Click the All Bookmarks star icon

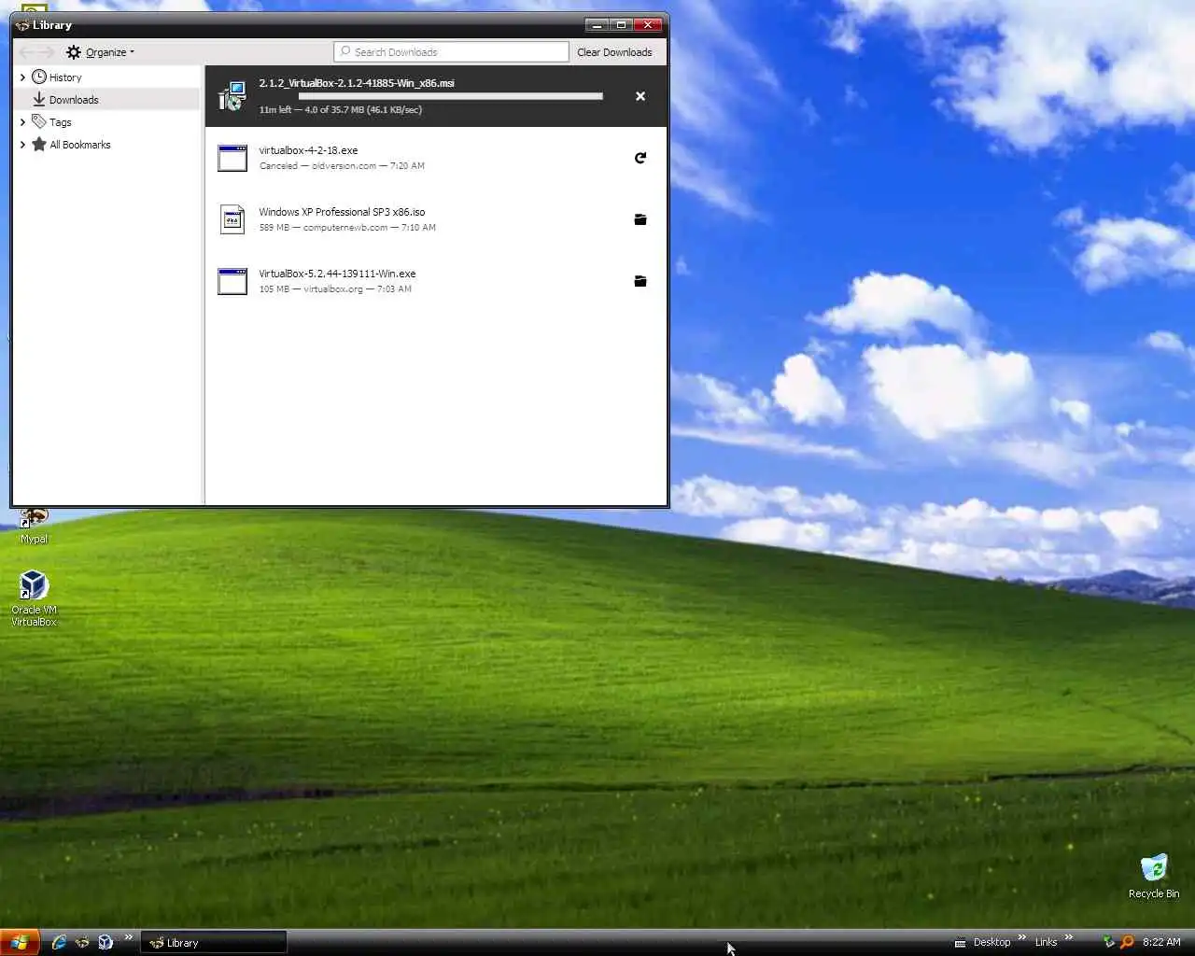click(x=39, y=144)
